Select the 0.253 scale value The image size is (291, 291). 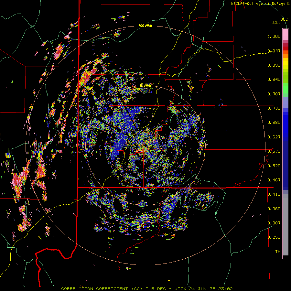point(274,237)
